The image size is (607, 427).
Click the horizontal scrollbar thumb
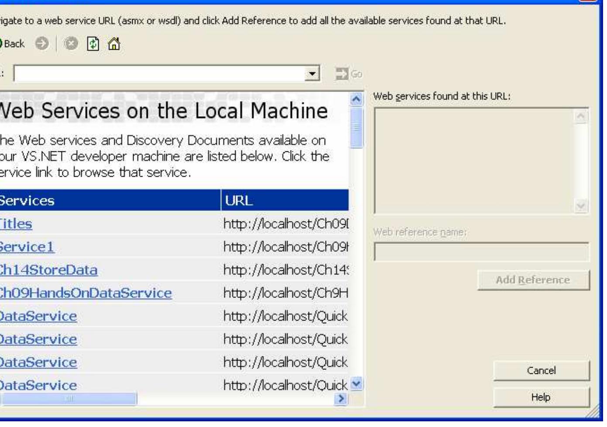[69, 398]
